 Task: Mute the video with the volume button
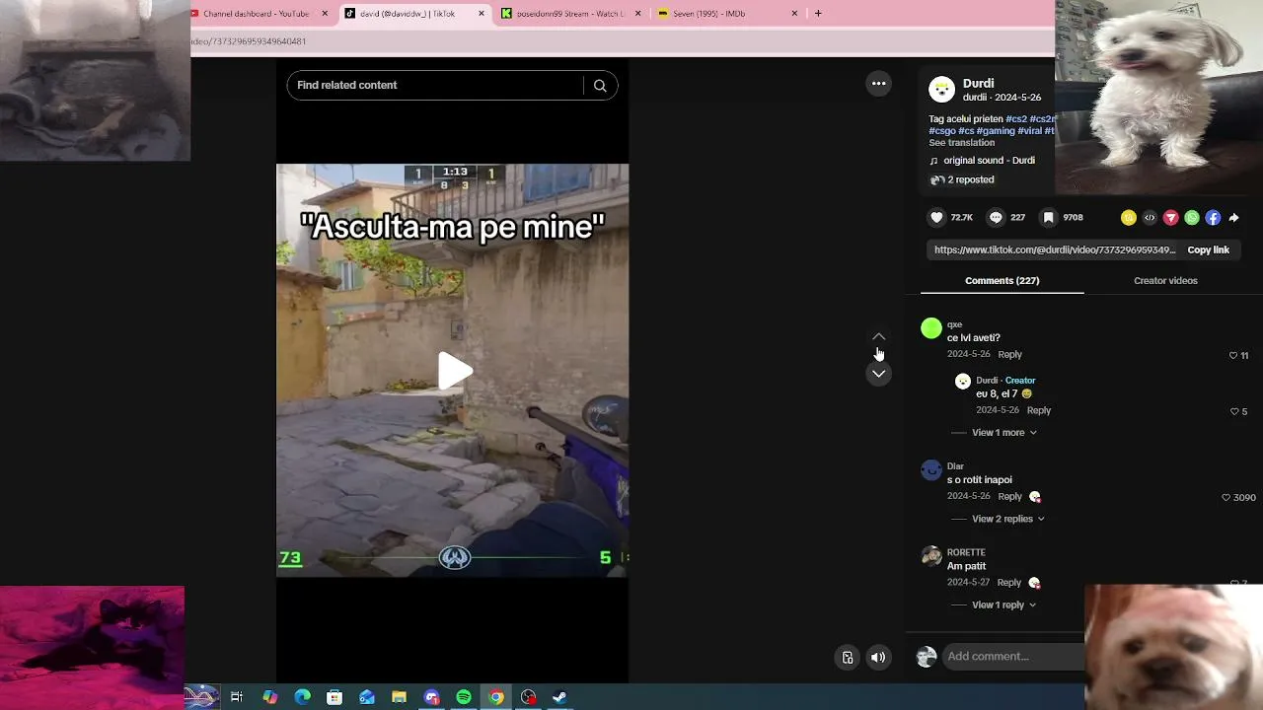(x=878, y=658)
